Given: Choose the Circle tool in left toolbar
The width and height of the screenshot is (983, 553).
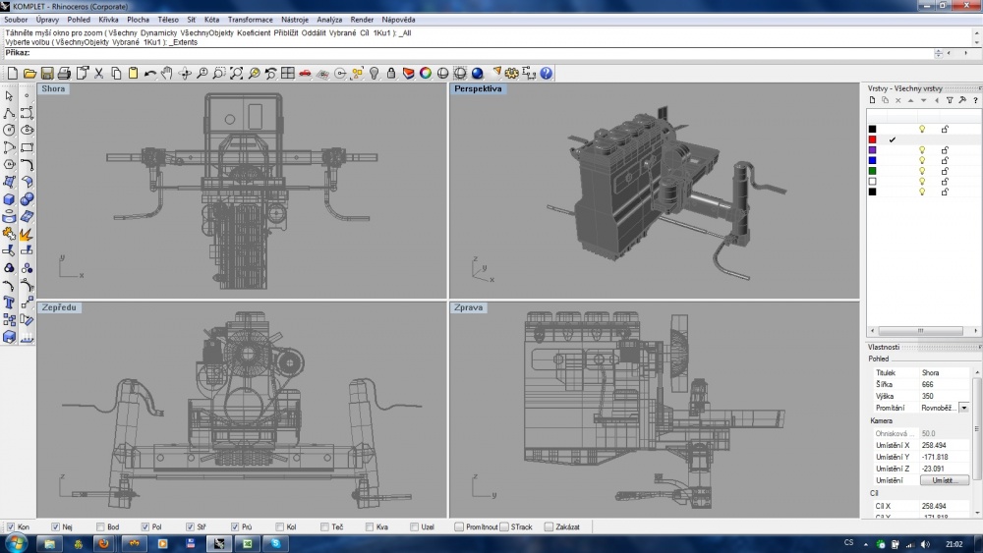Looking at the screenshot, I should pos(10,130).
